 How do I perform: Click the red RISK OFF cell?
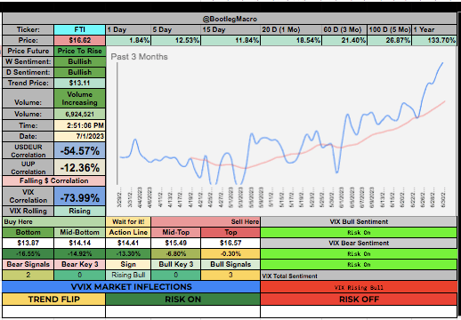click(x=359, y=300)
